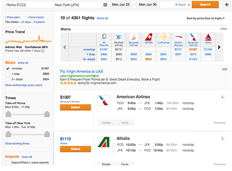Open the Mon Jun 23 departure date picker
Image resolution: width=232 pixels, height=171 pixels.
point(121,5)
